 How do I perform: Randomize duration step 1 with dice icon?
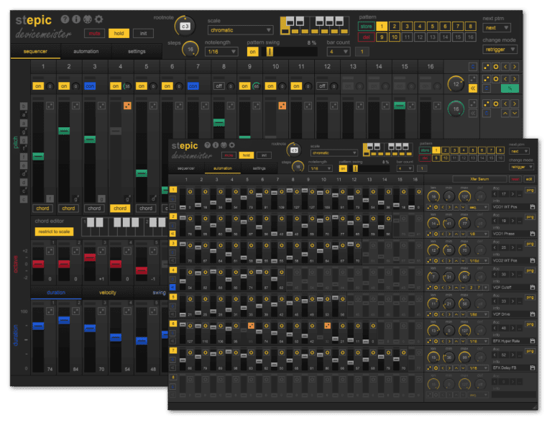(x=50, y=311)
